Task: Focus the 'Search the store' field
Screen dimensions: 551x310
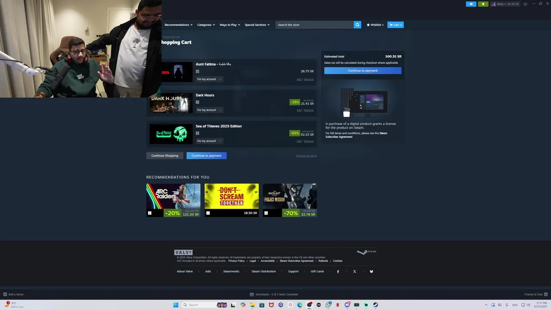Action: pyautogui.click(x=315, y=25)
